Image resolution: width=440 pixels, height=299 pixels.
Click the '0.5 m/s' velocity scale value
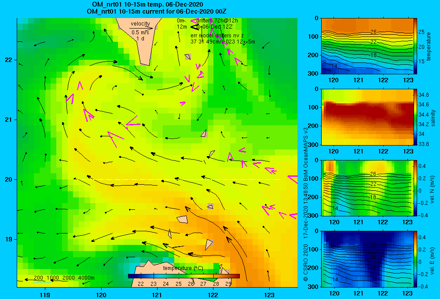click(140, 33)
